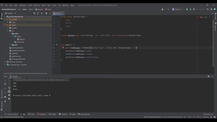
Task: Click the pin tab icon in Run panel
Action: pyautogui.click(x=5, y=102)
